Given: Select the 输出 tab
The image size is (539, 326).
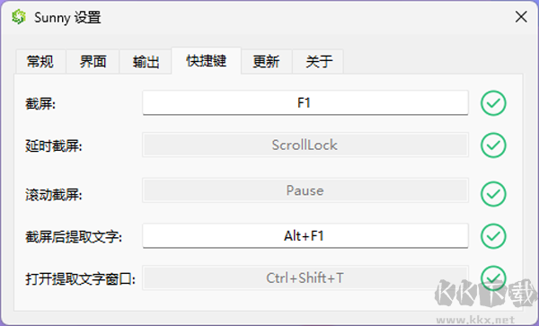Looking at the screenshot, I should coord(146,62).
